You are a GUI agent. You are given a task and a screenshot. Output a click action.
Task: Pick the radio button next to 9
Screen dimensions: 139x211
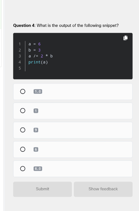click(23, 130)
